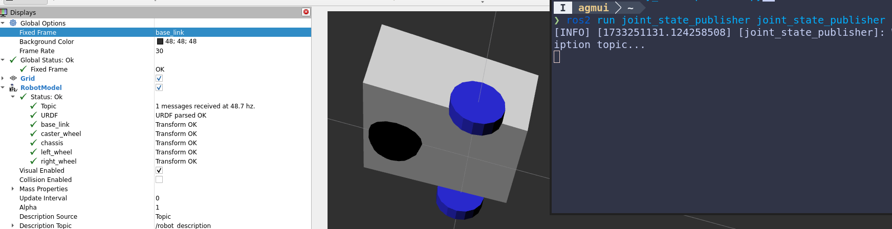Enable the Collision Enabled checkbox
The width and height of the screenshot is (892, 229).
tap(159, 179)
